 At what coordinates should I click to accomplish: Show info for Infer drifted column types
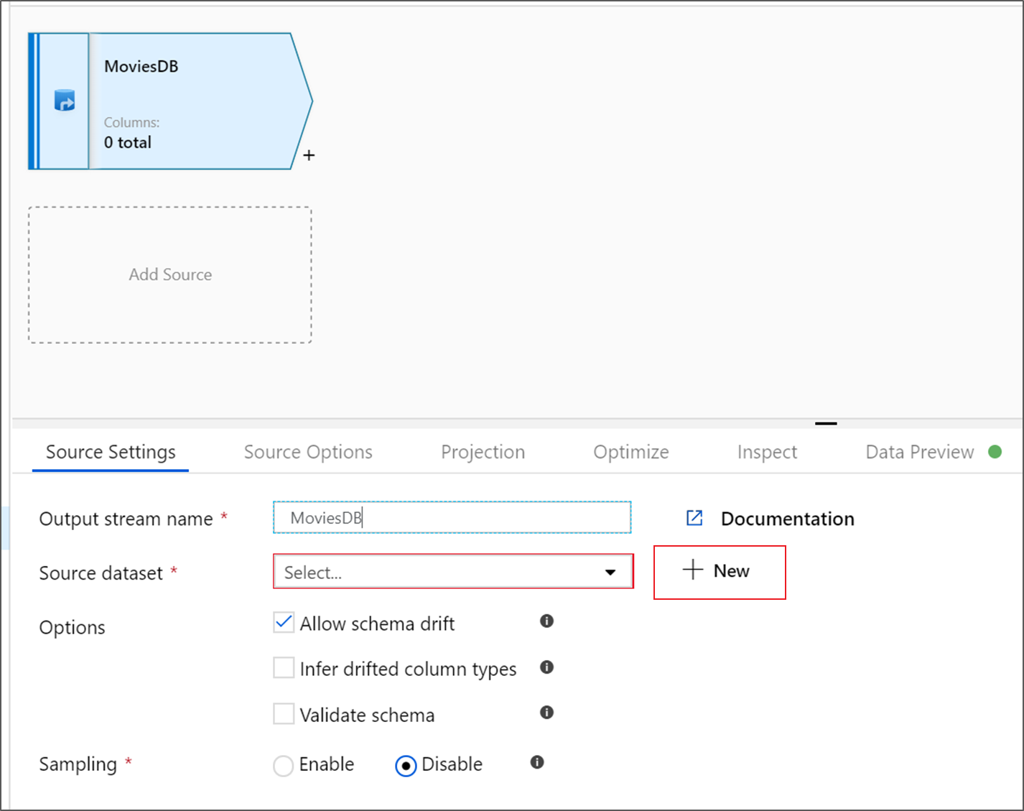[x=546, y=667]
